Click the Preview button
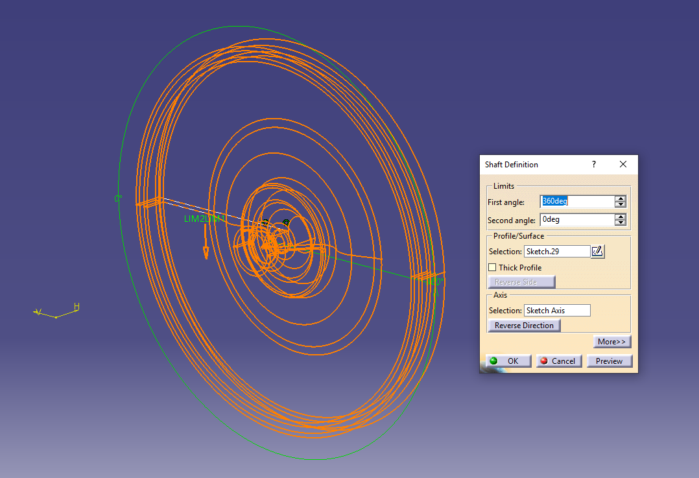 tap(609, 361)
